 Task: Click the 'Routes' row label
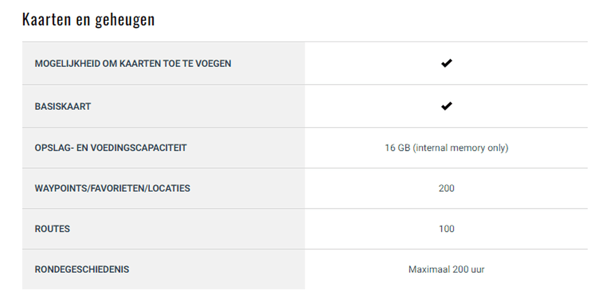tap(52, 229)
